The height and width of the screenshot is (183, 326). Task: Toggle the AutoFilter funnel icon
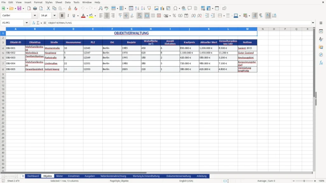pyautogui.click(x=149, y=8)
